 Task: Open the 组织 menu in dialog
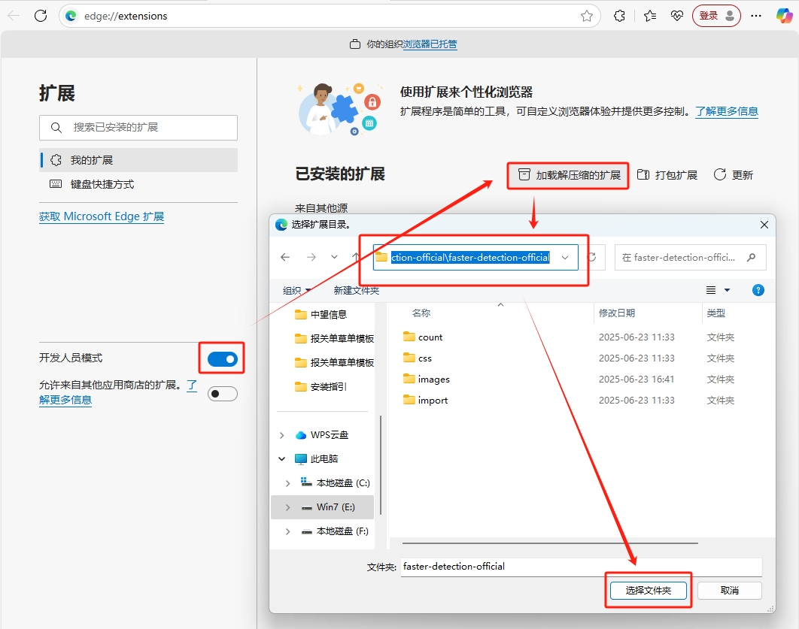click(x=297, y=291)
